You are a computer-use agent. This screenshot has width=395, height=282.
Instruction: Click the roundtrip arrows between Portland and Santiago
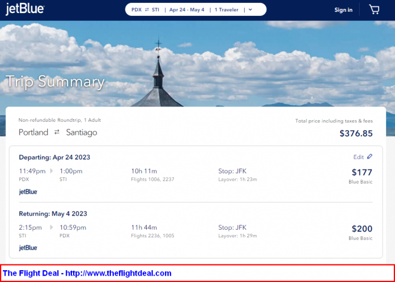pos(57,132)
